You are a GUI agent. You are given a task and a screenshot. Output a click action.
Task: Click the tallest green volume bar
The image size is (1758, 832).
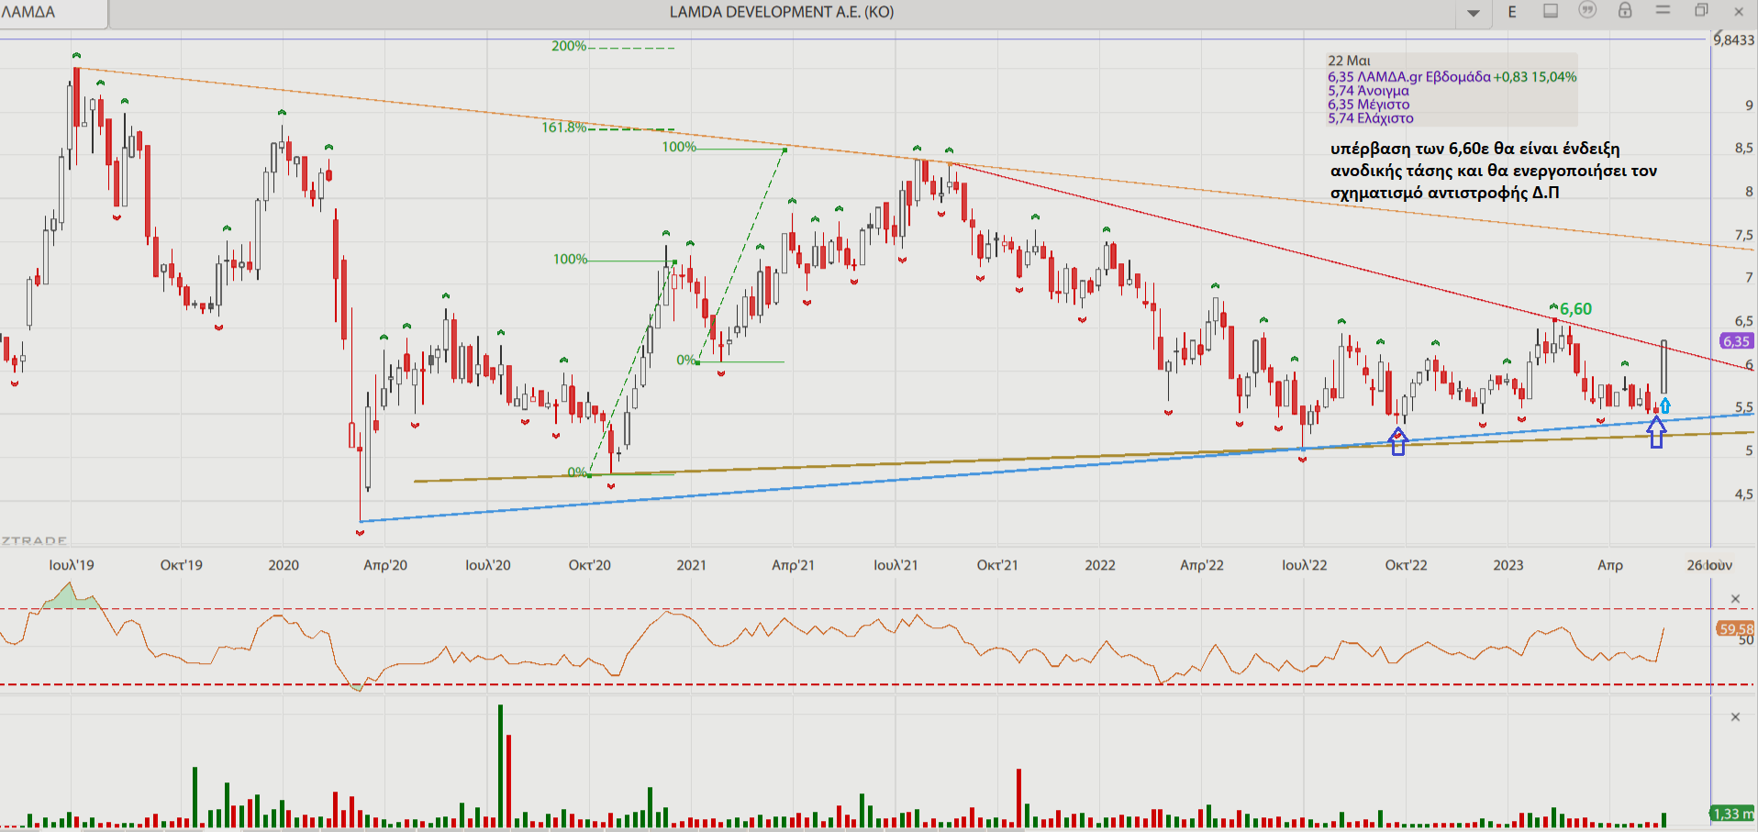tap(500, 765)
